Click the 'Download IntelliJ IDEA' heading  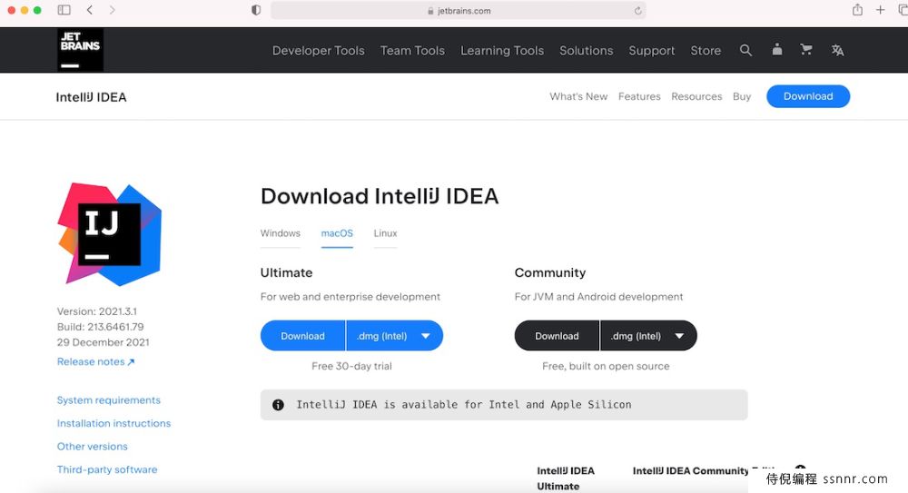(x=380, y=196)
